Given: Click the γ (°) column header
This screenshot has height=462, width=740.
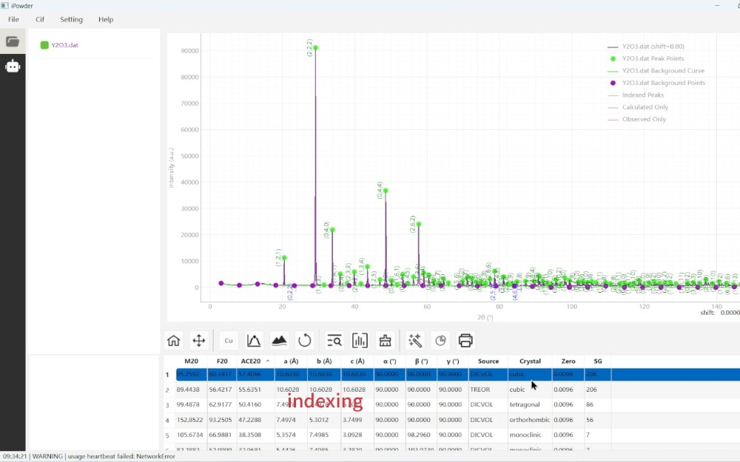Looking at the screenshot, I should point(453,361).
